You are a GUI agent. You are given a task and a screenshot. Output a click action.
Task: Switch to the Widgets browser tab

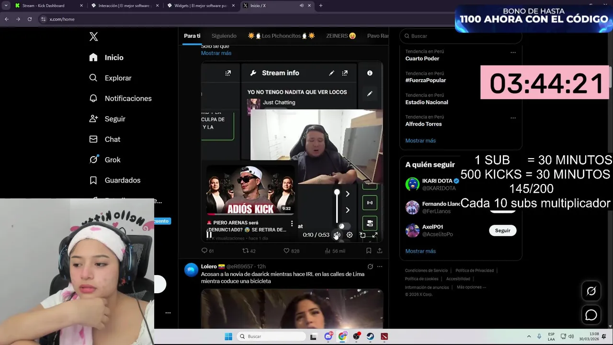[201, 6]
